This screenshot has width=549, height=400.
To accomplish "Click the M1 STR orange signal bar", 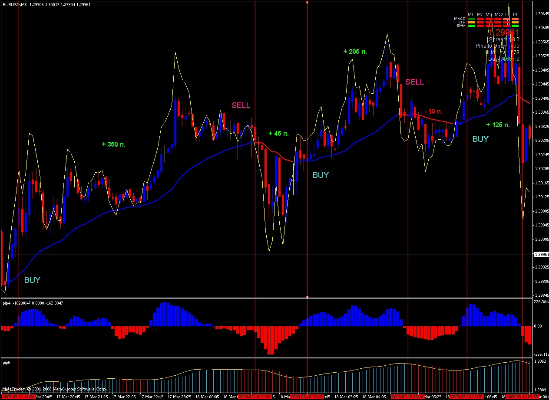I will coord(472,23).
